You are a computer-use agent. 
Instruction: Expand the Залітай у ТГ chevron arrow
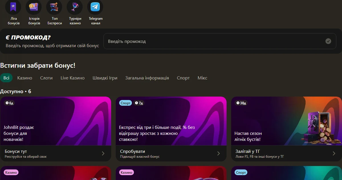(x=334, y=153)
